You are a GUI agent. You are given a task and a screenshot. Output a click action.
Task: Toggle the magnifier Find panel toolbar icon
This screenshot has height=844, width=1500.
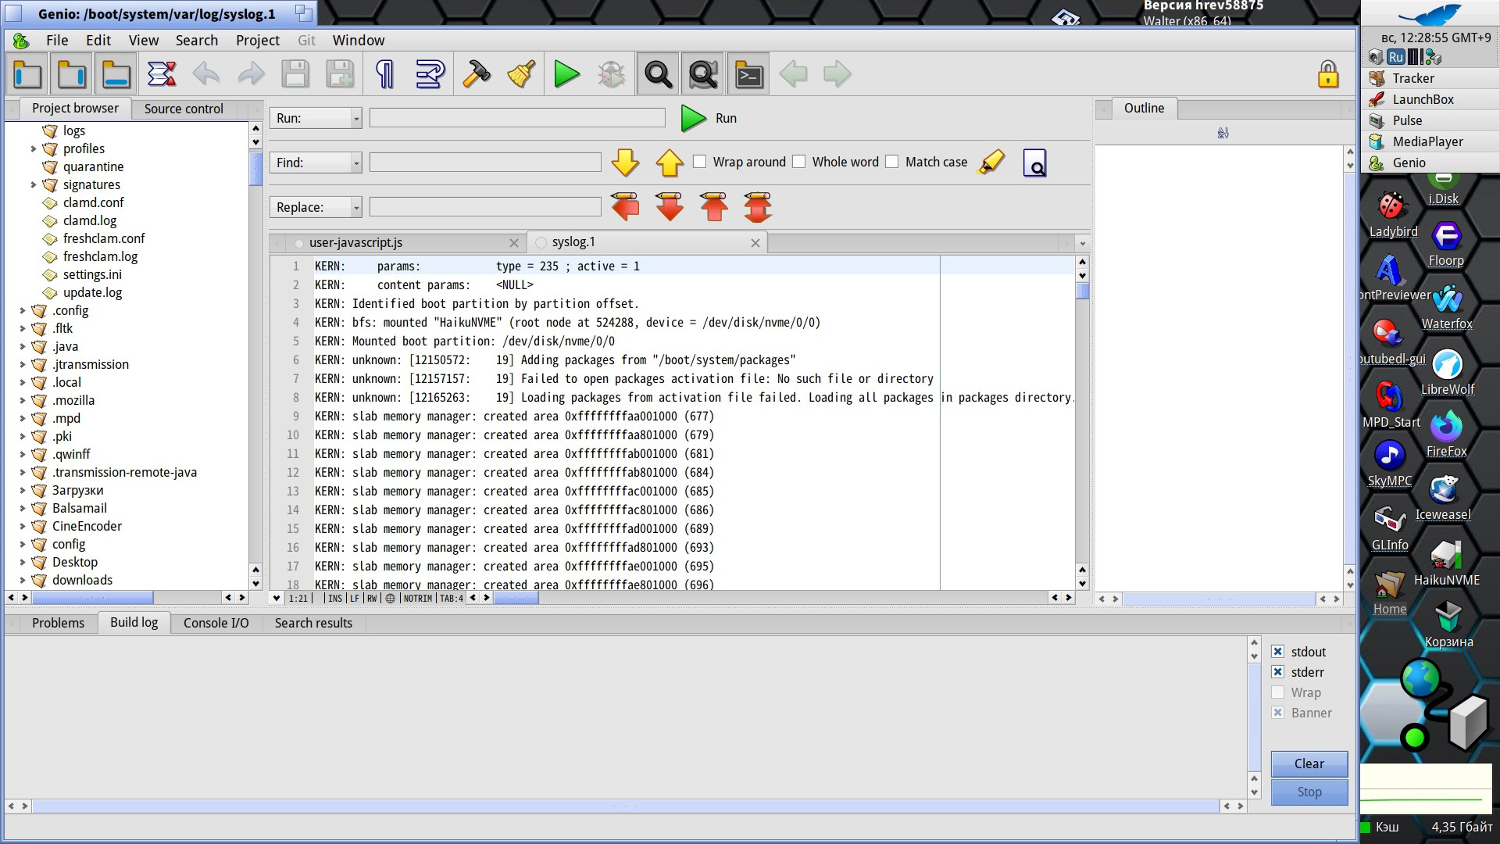point(657,75)
